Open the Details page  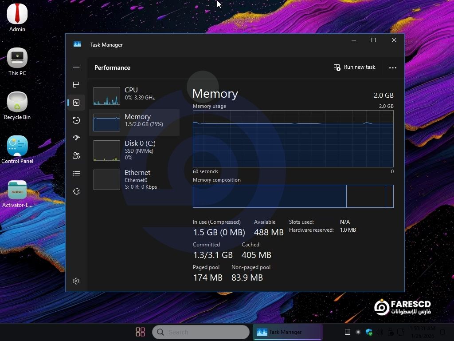[x=76, y=173]
